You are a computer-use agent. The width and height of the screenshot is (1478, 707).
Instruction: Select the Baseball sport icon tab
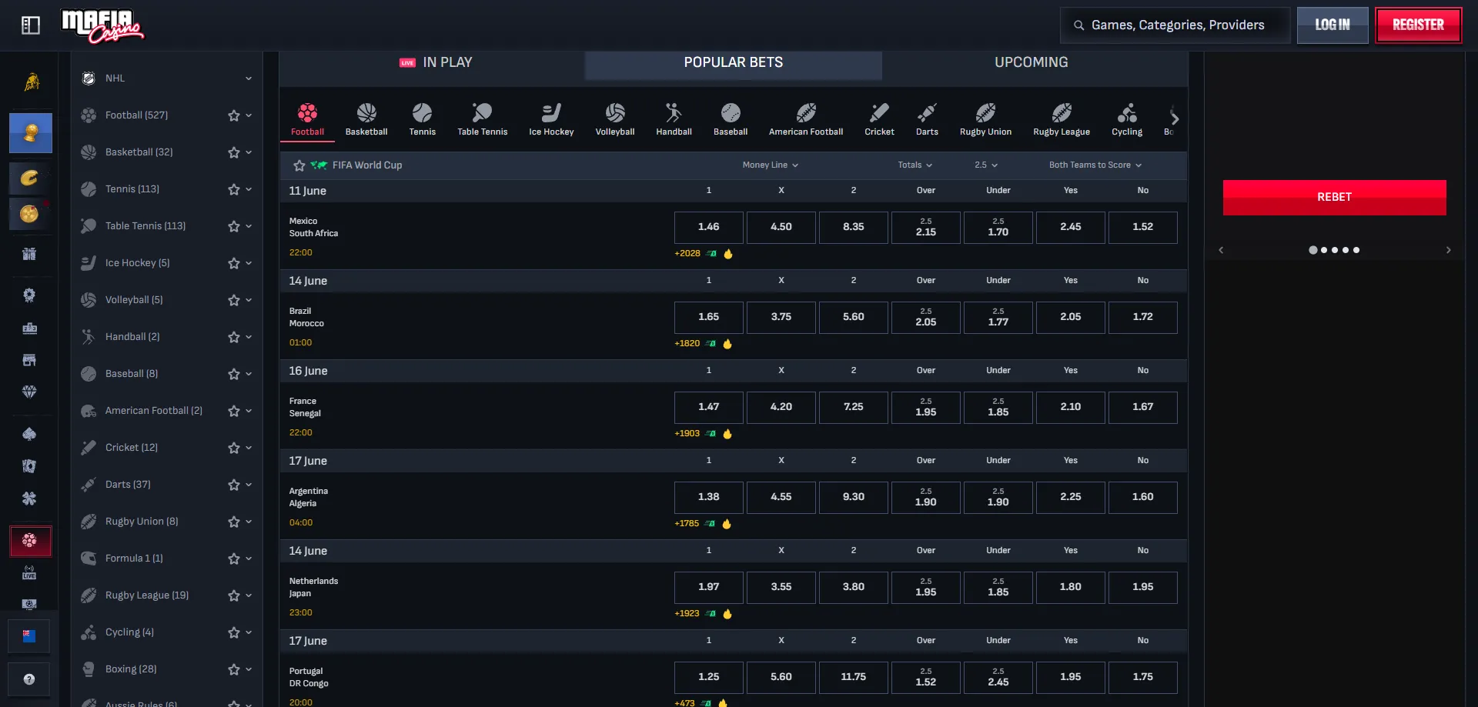pos(731,119)
